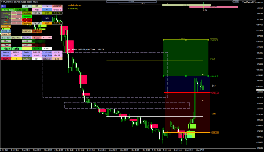264x152 pixels.
Task: Click the LONDON session bar
Action: (x=186, y=5)
